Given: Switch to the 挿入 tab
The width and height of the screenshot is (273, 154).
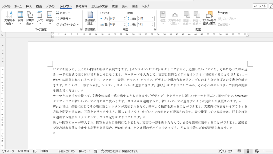Looking at the screenshot, I should click(x=29, y=6).
